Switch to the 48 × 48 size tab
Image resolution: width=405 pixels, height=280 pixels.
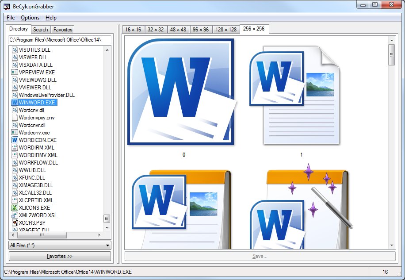point(178,30)
